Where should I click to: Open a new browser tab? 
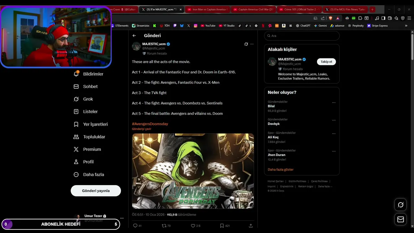click(372, 9)
